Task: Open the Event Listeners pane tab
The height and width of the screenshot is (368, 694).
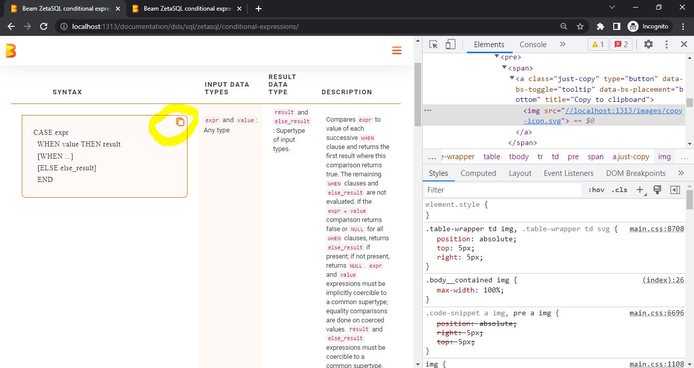Action: (x=569, y=173)
